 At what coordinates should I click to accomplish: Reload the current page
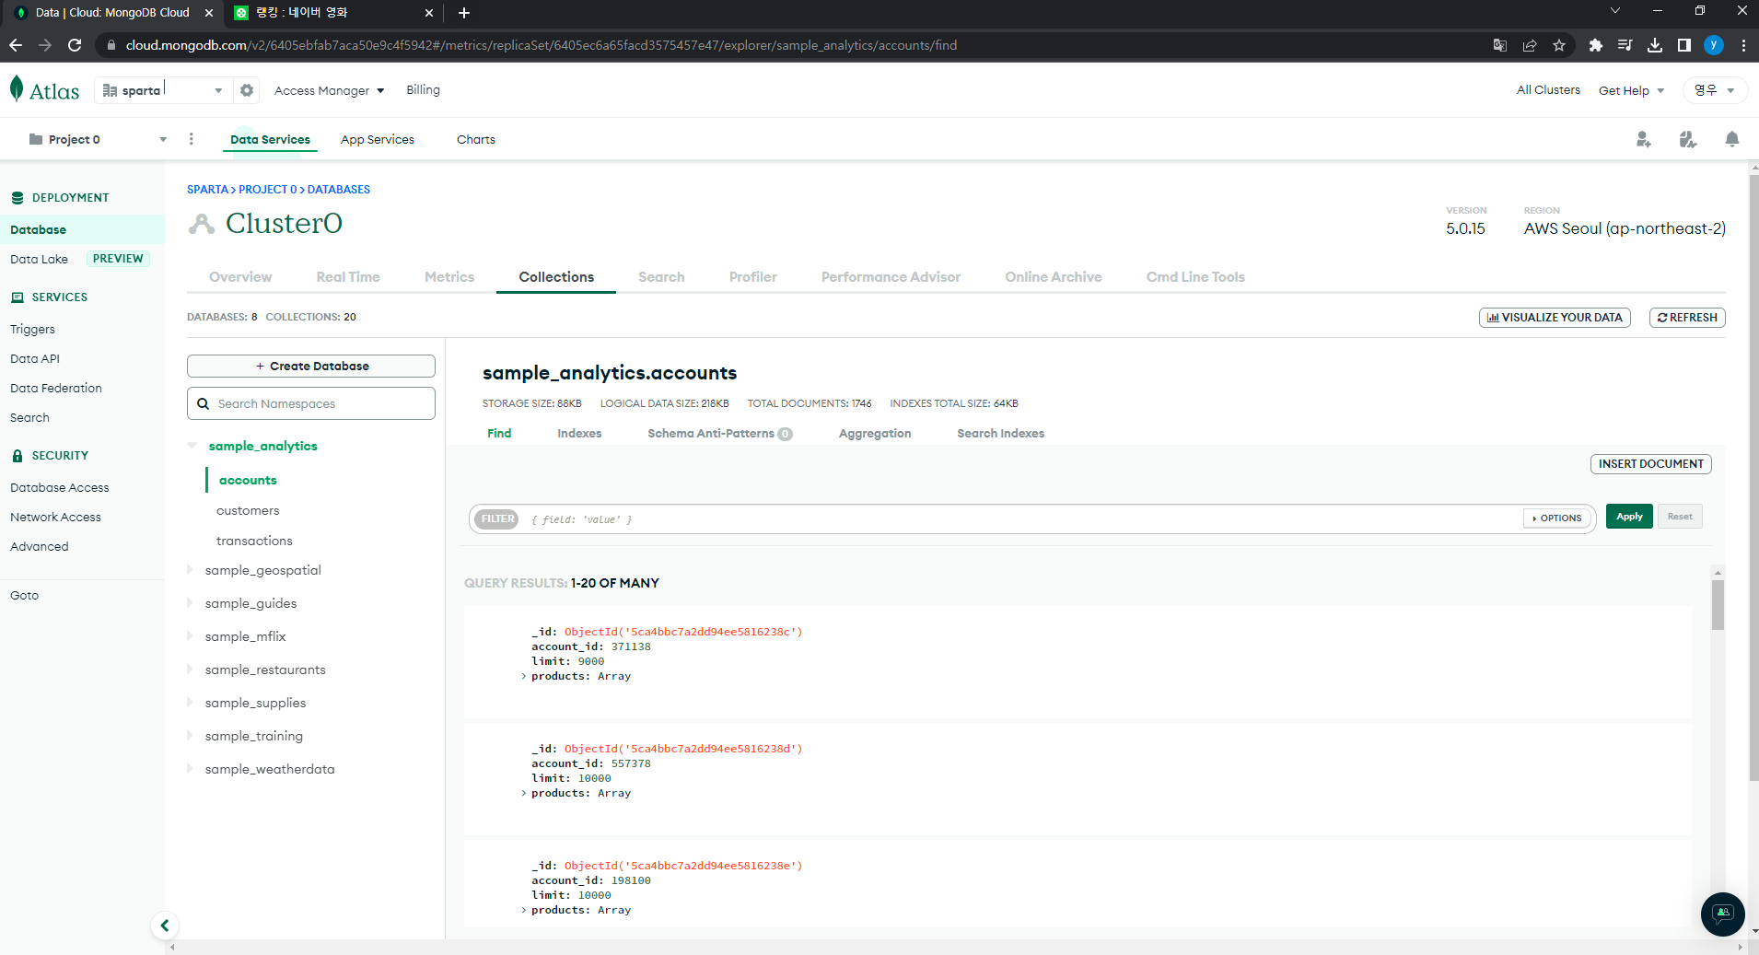coord(75,45)
